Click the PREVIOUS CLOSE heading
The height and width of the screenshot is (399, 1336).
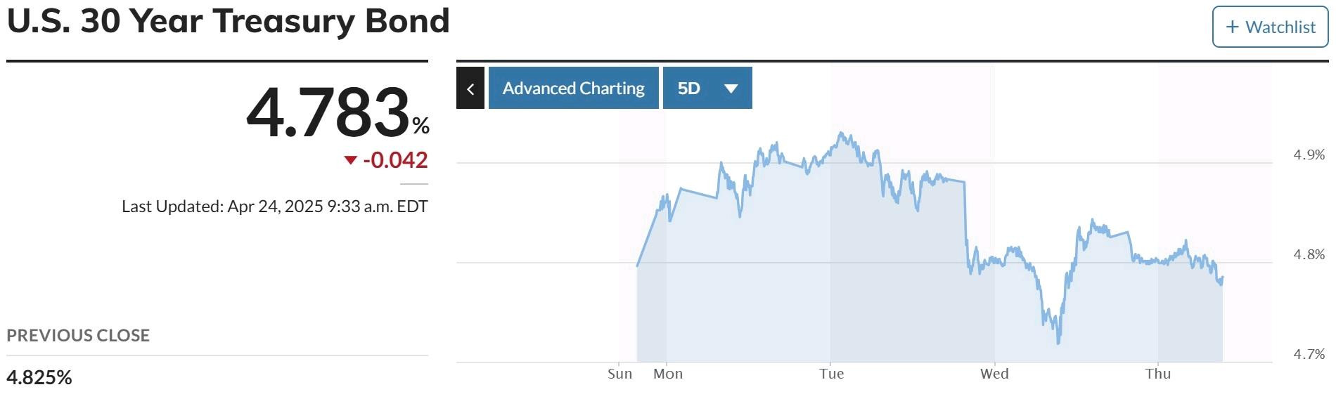[x=78, y=336]
